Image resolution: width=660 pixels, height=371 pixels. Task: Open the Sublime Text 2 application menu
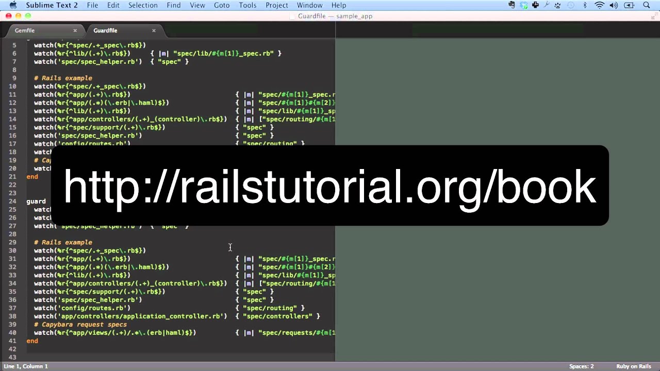coord(52,5)
